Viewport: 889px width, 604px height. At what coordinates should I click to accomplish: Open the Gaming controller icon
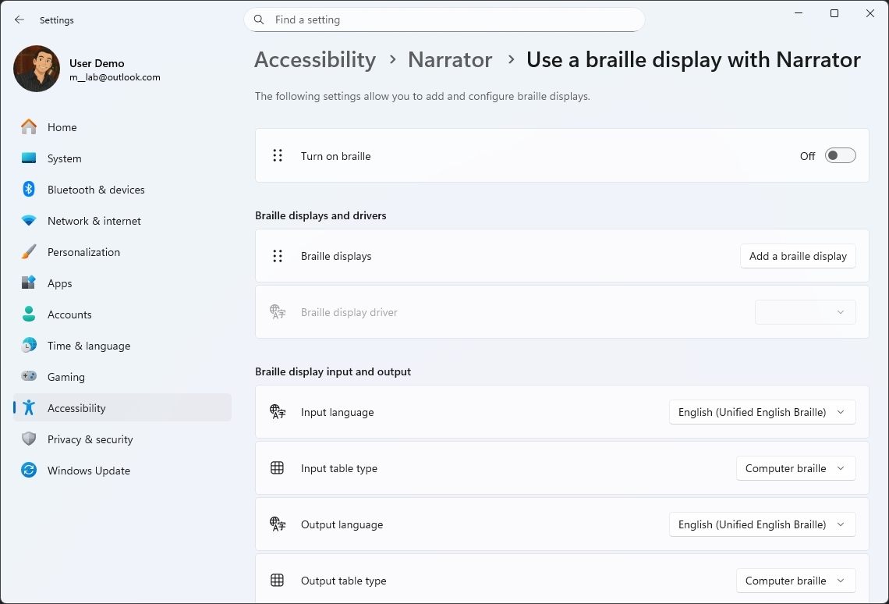click(29, 377)
